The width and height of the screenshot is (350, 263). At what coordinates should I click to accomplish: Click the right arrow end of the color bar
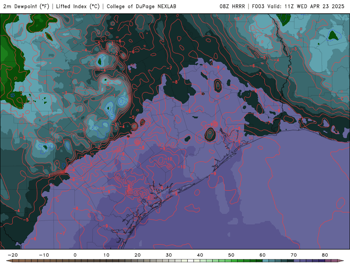coord(341,261)
